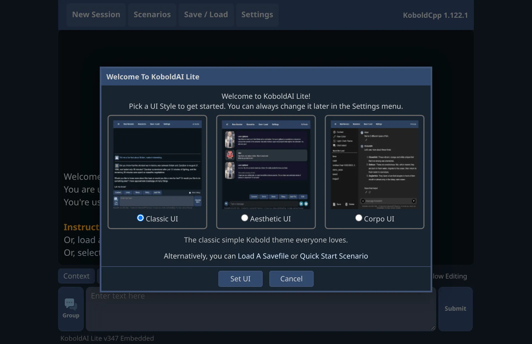Dismiss the dialog with Cancel

point(291,279)
